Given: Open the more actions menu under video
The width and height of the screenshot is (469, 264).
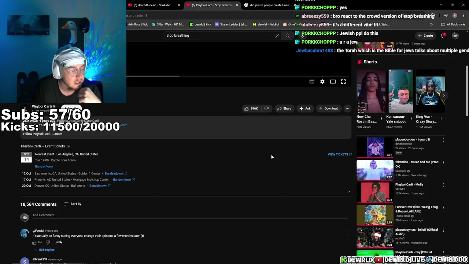Looking at the screenshot, I should [x=347, y=109].
